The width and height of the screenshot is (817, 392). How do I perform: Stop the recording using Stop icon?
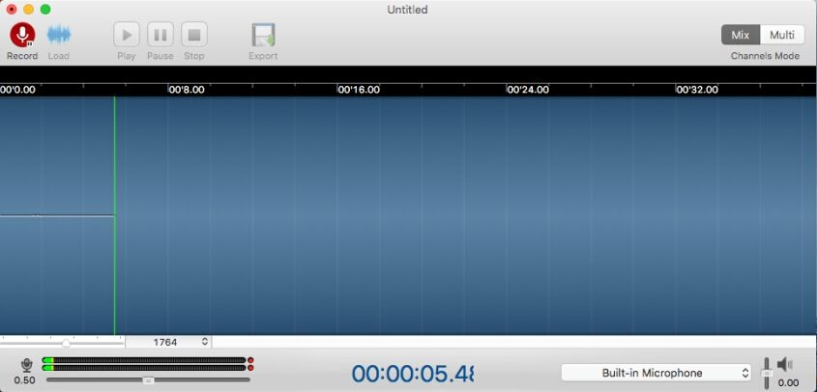click(x=194, y=35)
